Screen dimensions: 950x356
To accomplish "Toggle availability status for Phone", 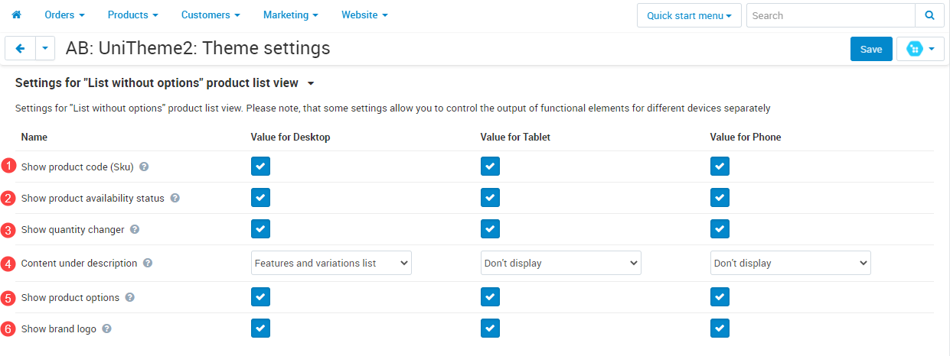I will pyautogui.click(x=720, y=198).
